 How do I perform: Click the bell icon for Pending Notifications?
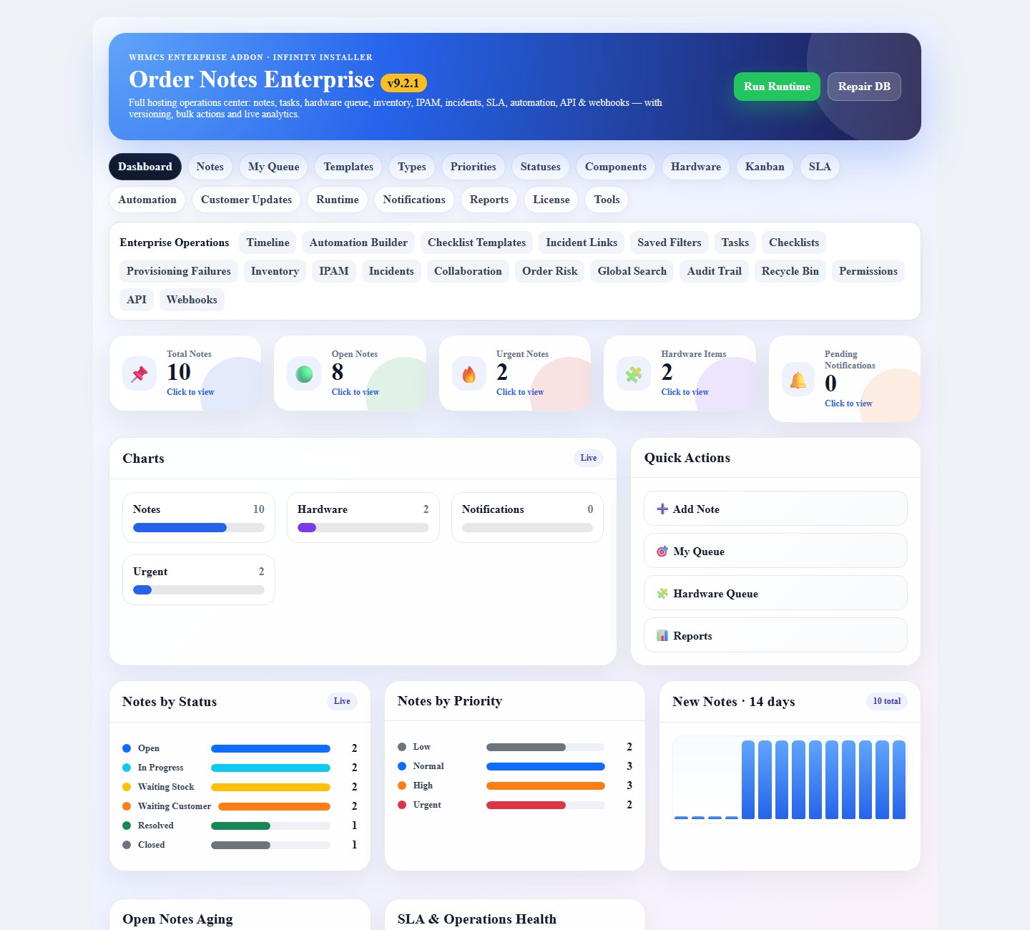[x=798, y=379]
